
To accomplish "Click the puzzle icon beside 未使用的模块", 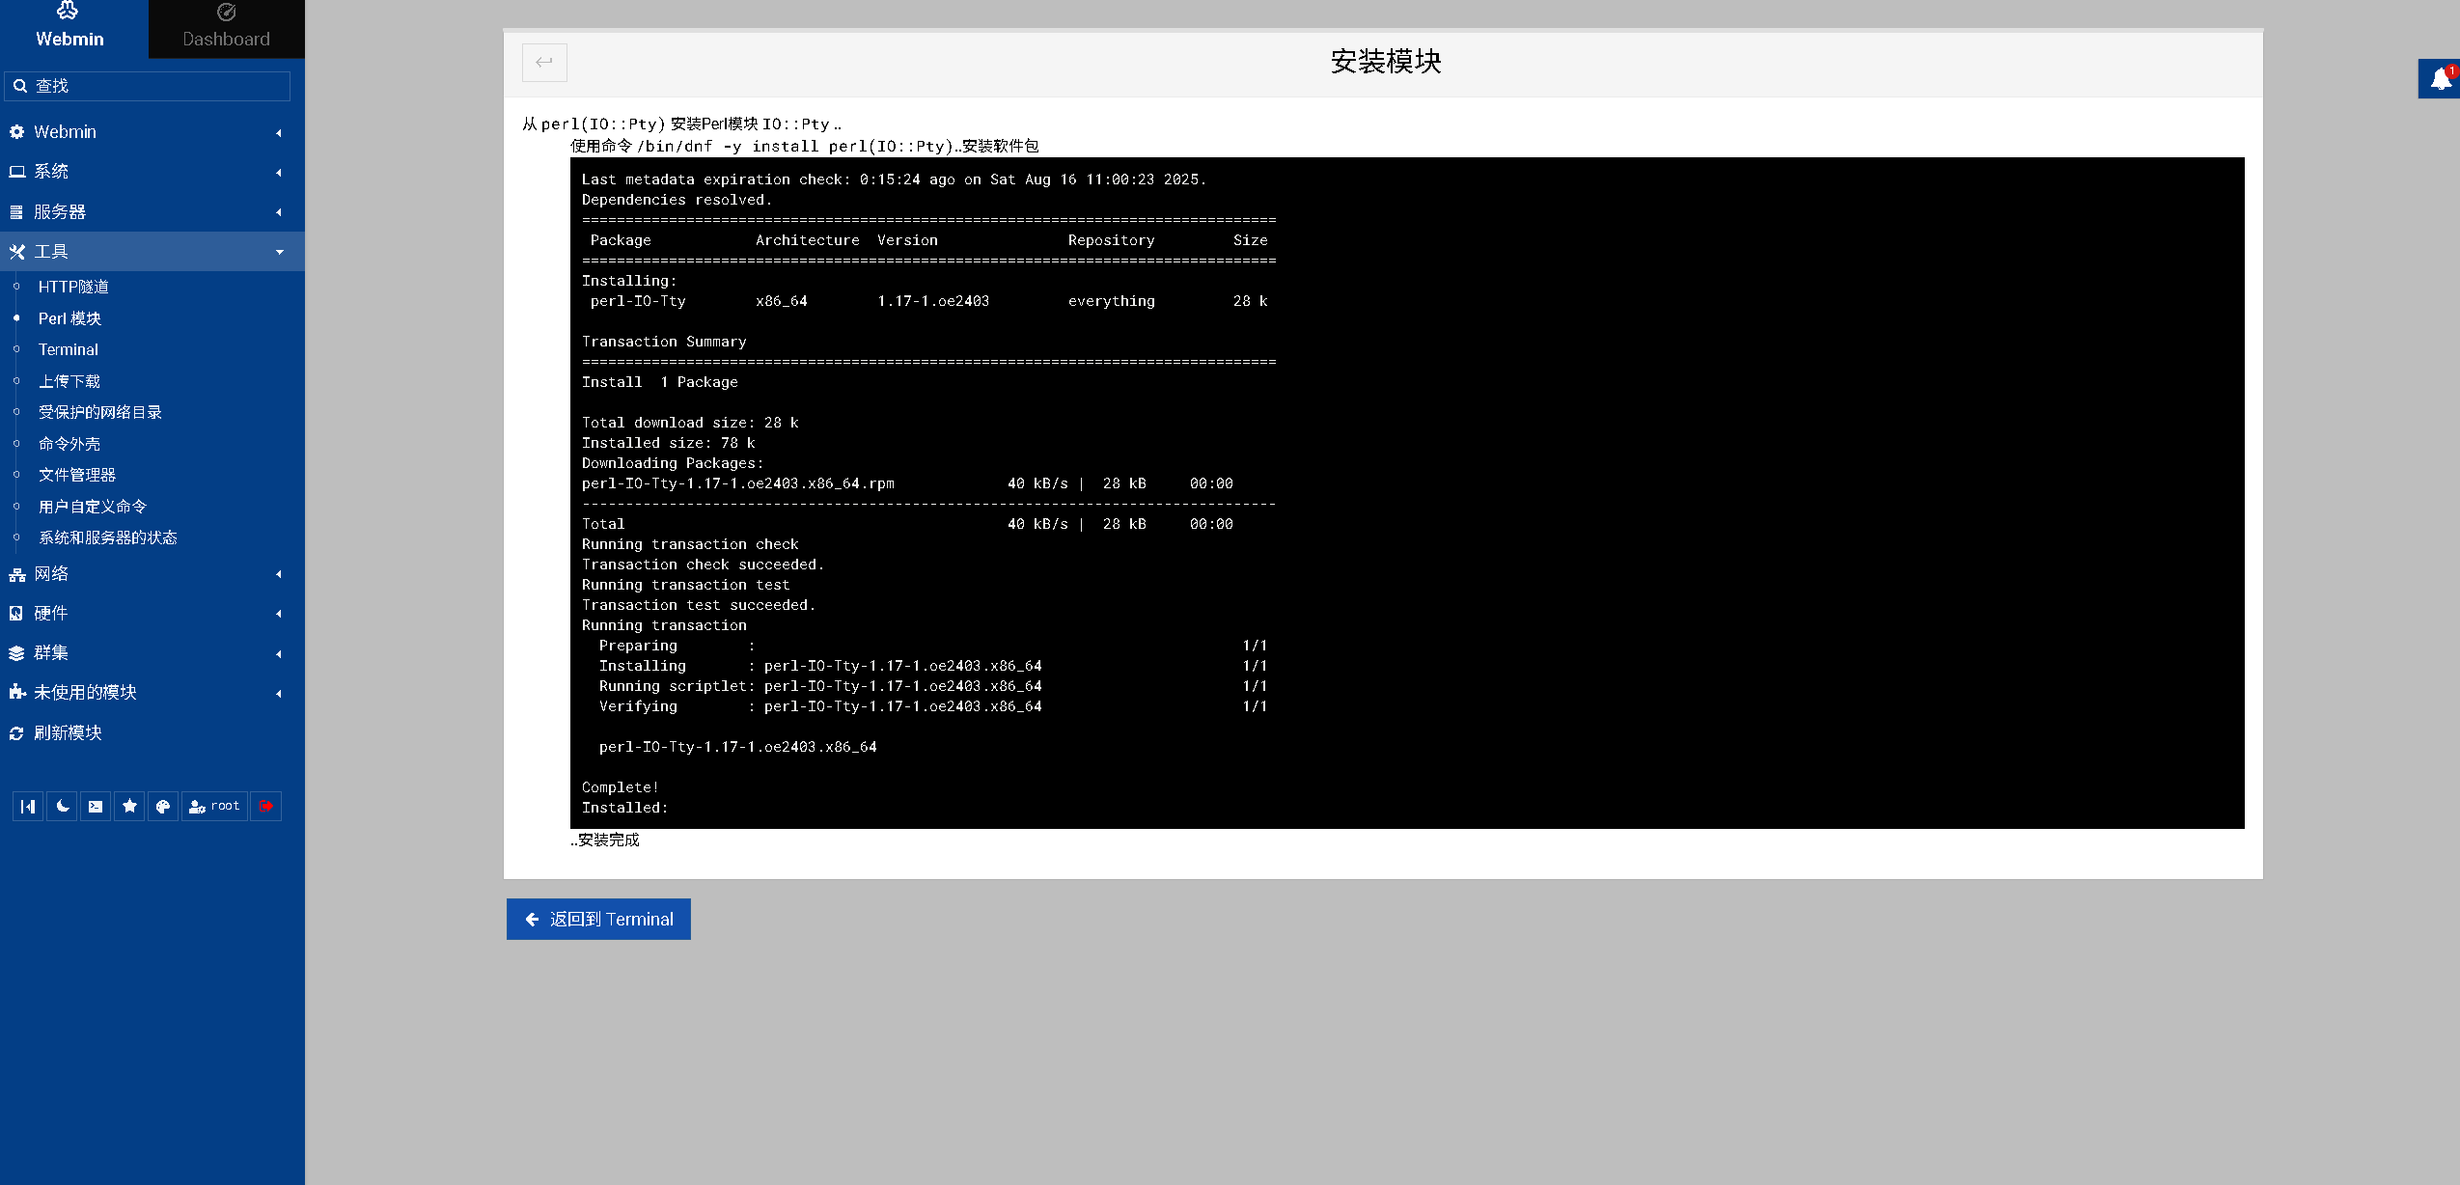I will click(x=16, y=693).
